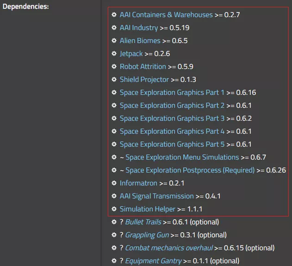292x266 pixels.
Task: Click gear icon beside Postprocess (Required)
Action: click(114, 170)
